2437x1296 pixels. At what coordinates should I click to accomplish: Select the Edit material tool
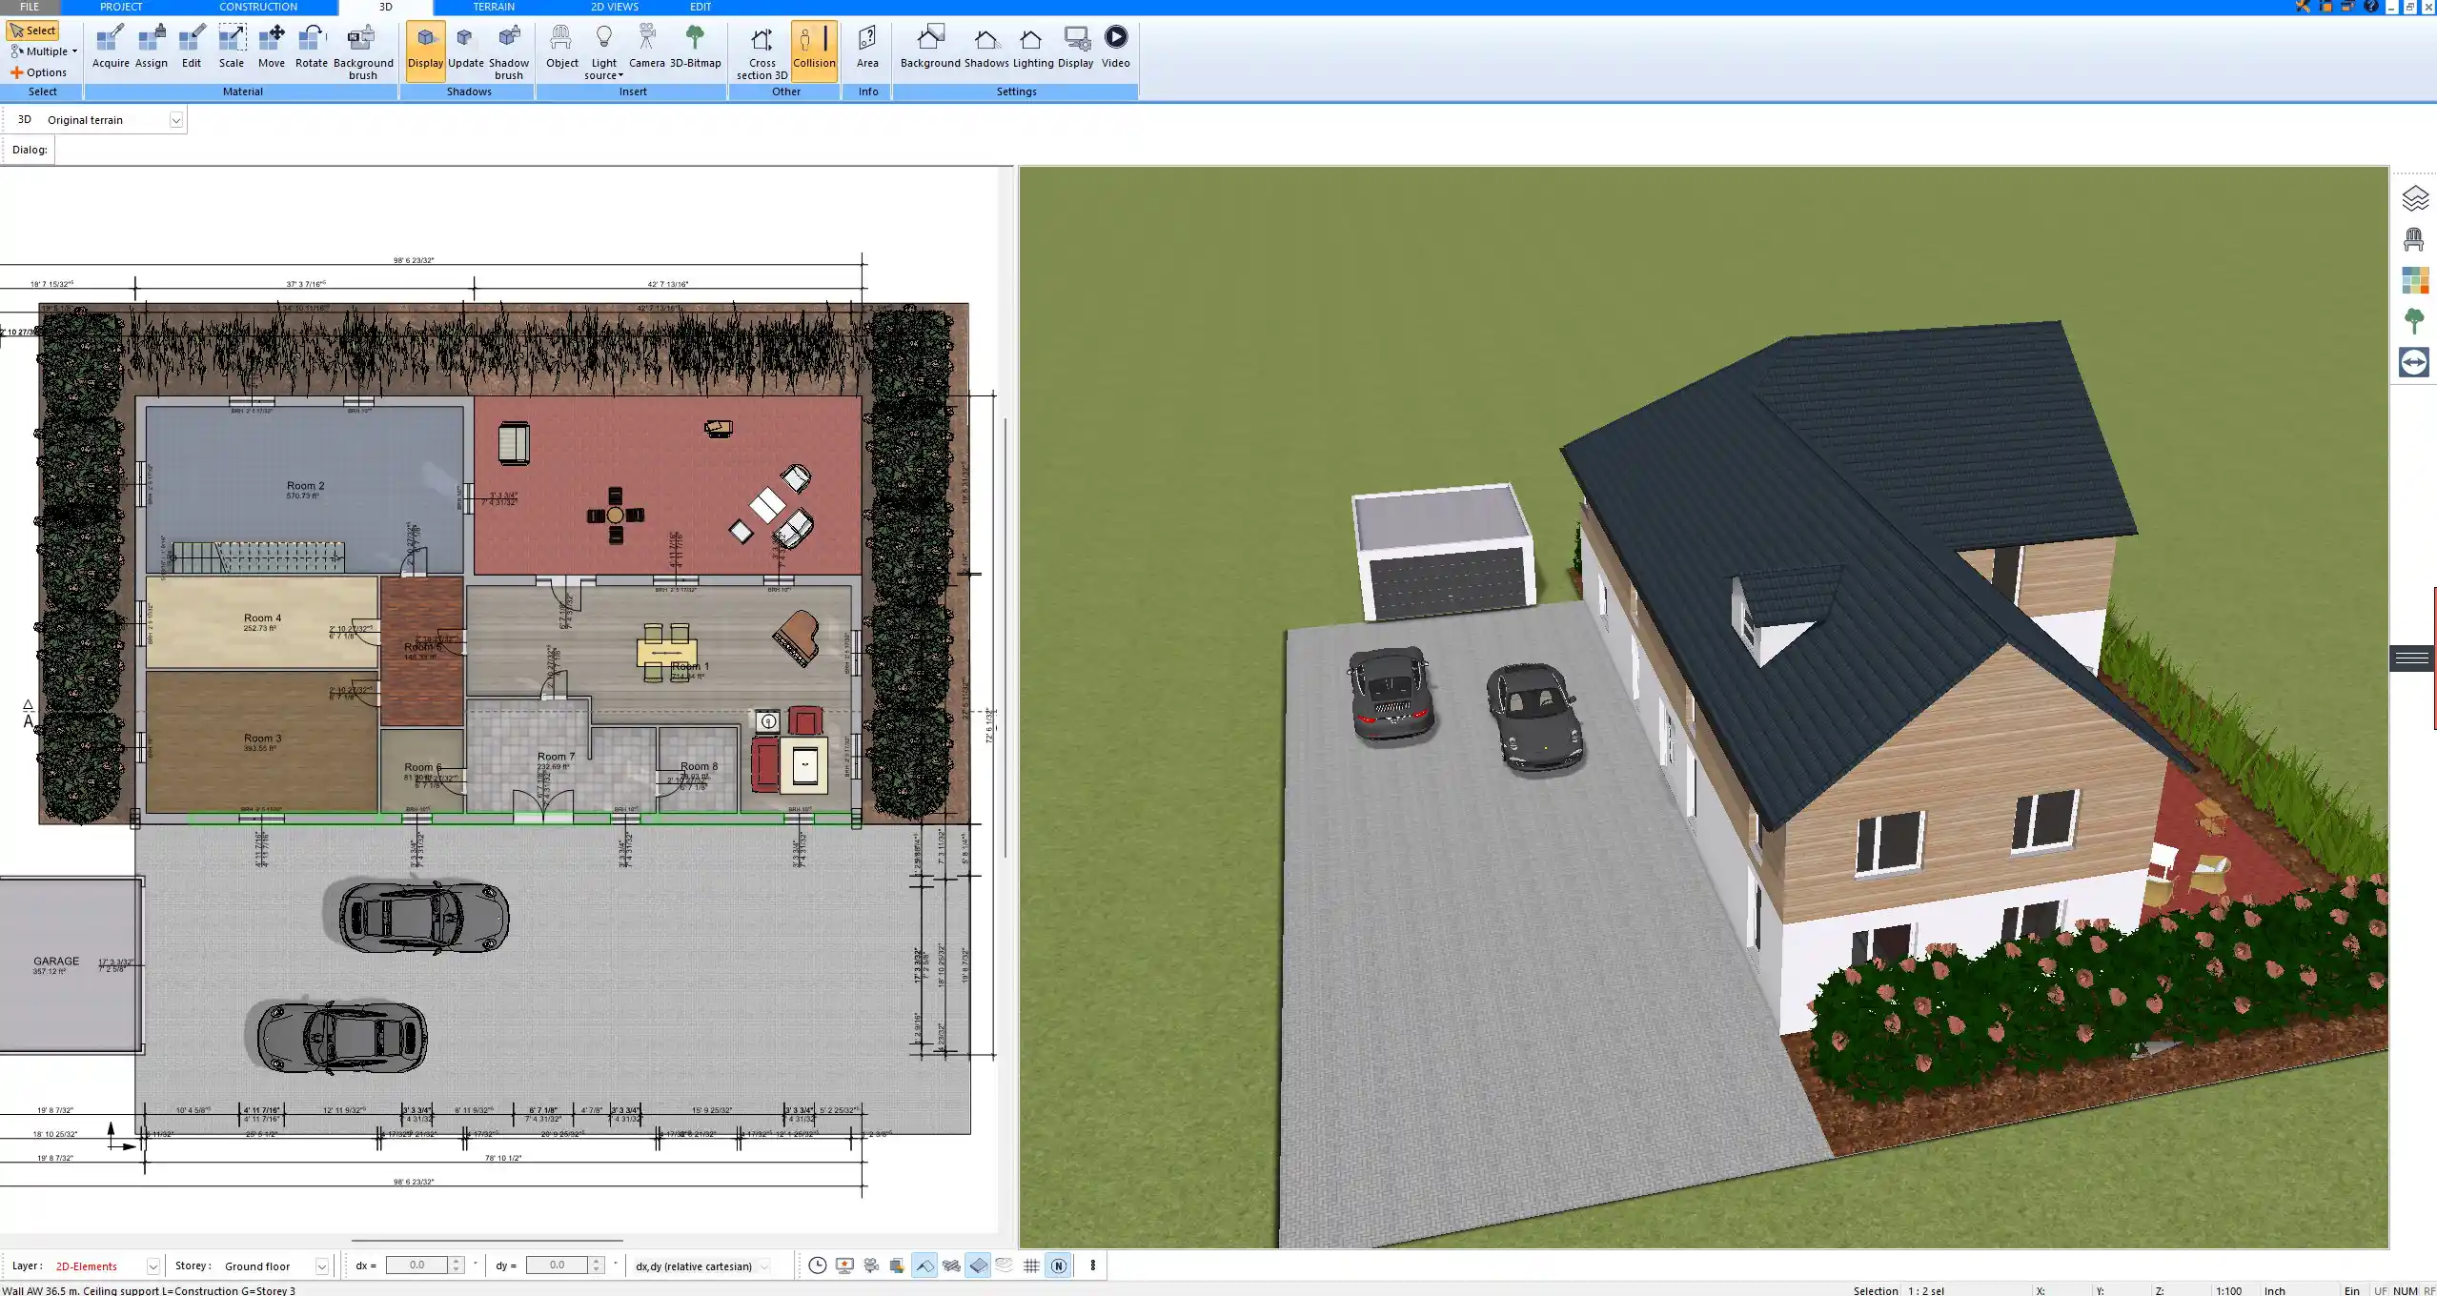[x=192, y=47]
